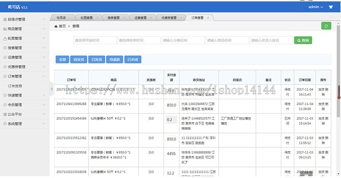Click the end time input 请选择结束时间
This screenshot has width=341, height=178.
click(139, 41)
